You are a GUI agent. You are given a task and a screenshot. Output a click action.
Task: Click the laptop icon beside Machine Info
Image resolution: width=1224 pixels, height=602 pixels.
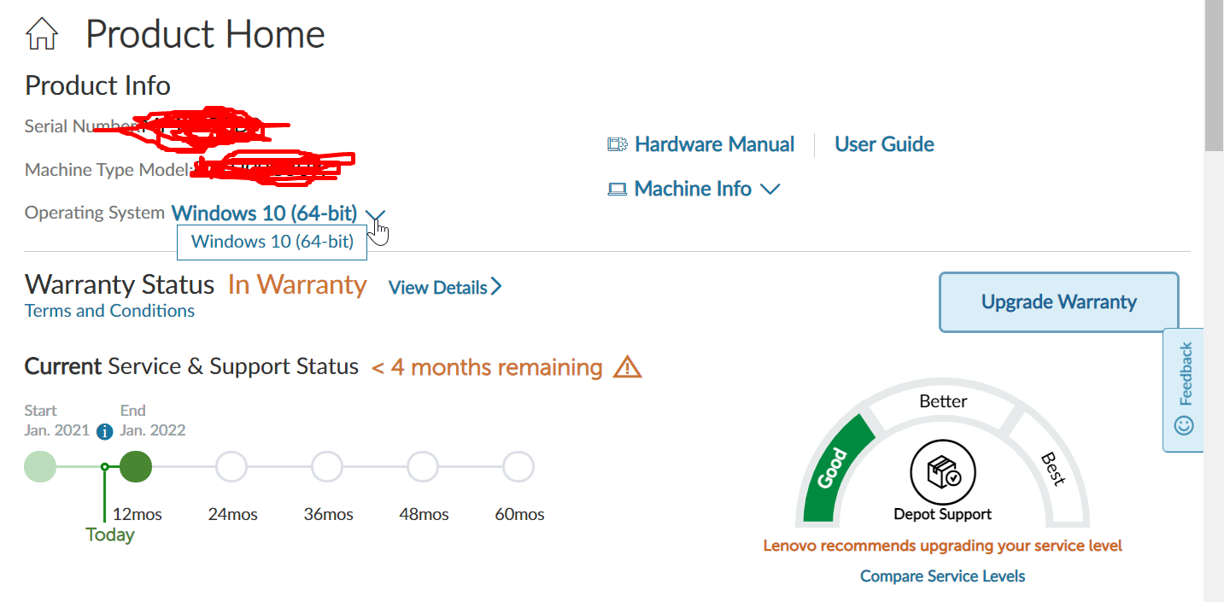pyautogui.click(x=617, y=188)
